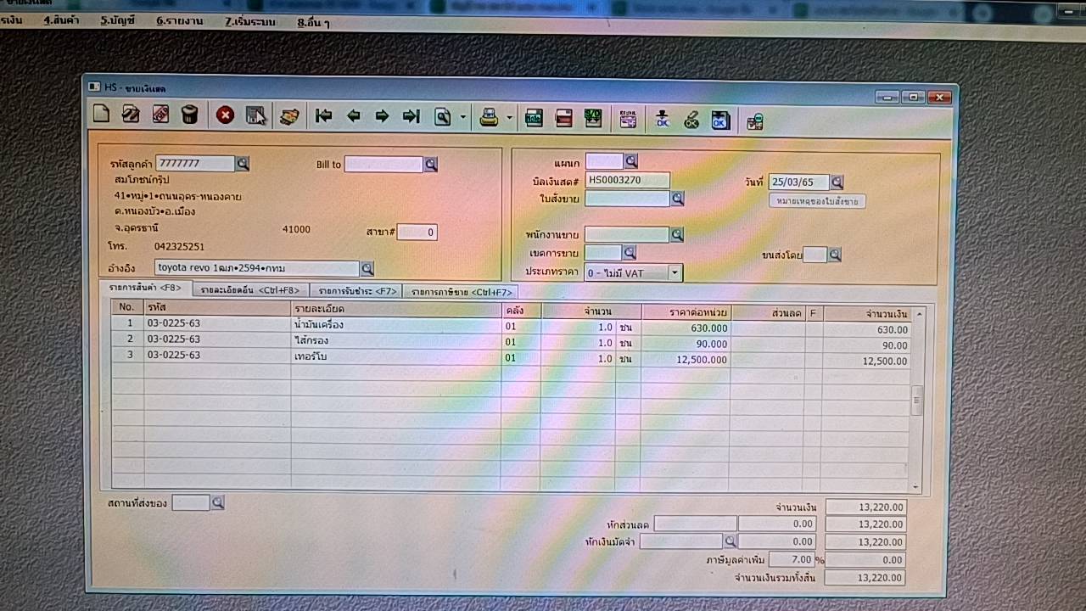Open lookup beside ขนส่งโดย field
Image resolution: width=1086 pixels, height=611 pixels.
point(834,255)
